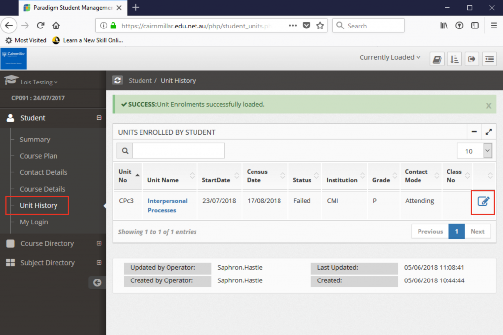Refresh page using breadcrumb refresh icon

point(118,80)
